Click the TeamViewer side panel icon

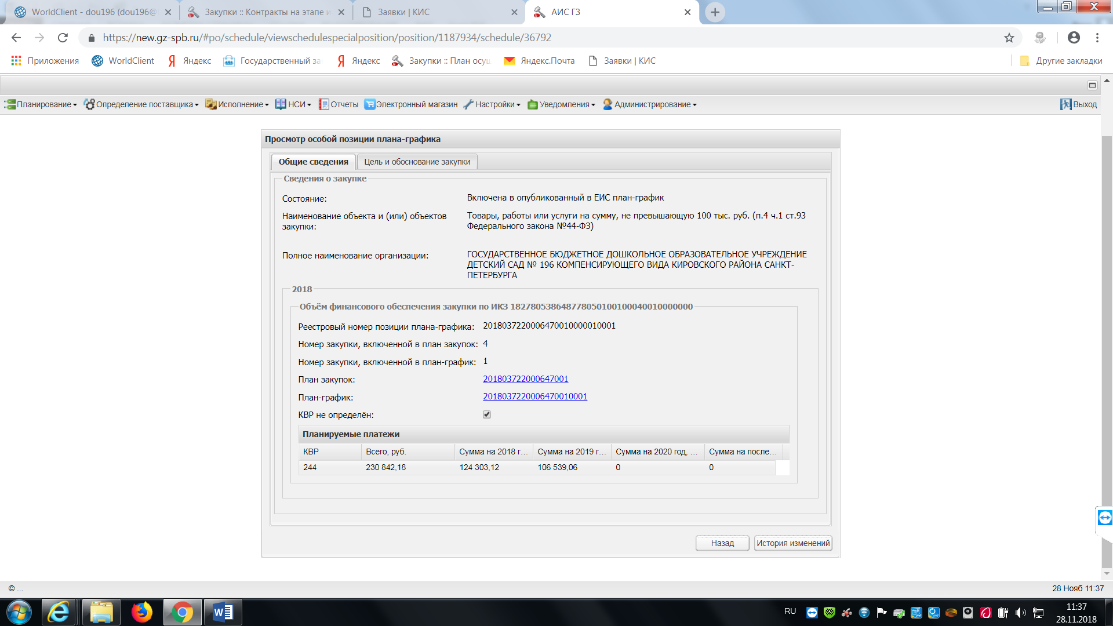point(1105,518)
